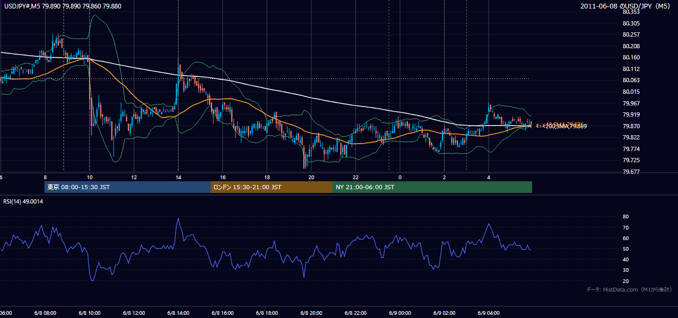Click the 79.967 price axis label
Viewport: 678px width, 318px height.
631,103
